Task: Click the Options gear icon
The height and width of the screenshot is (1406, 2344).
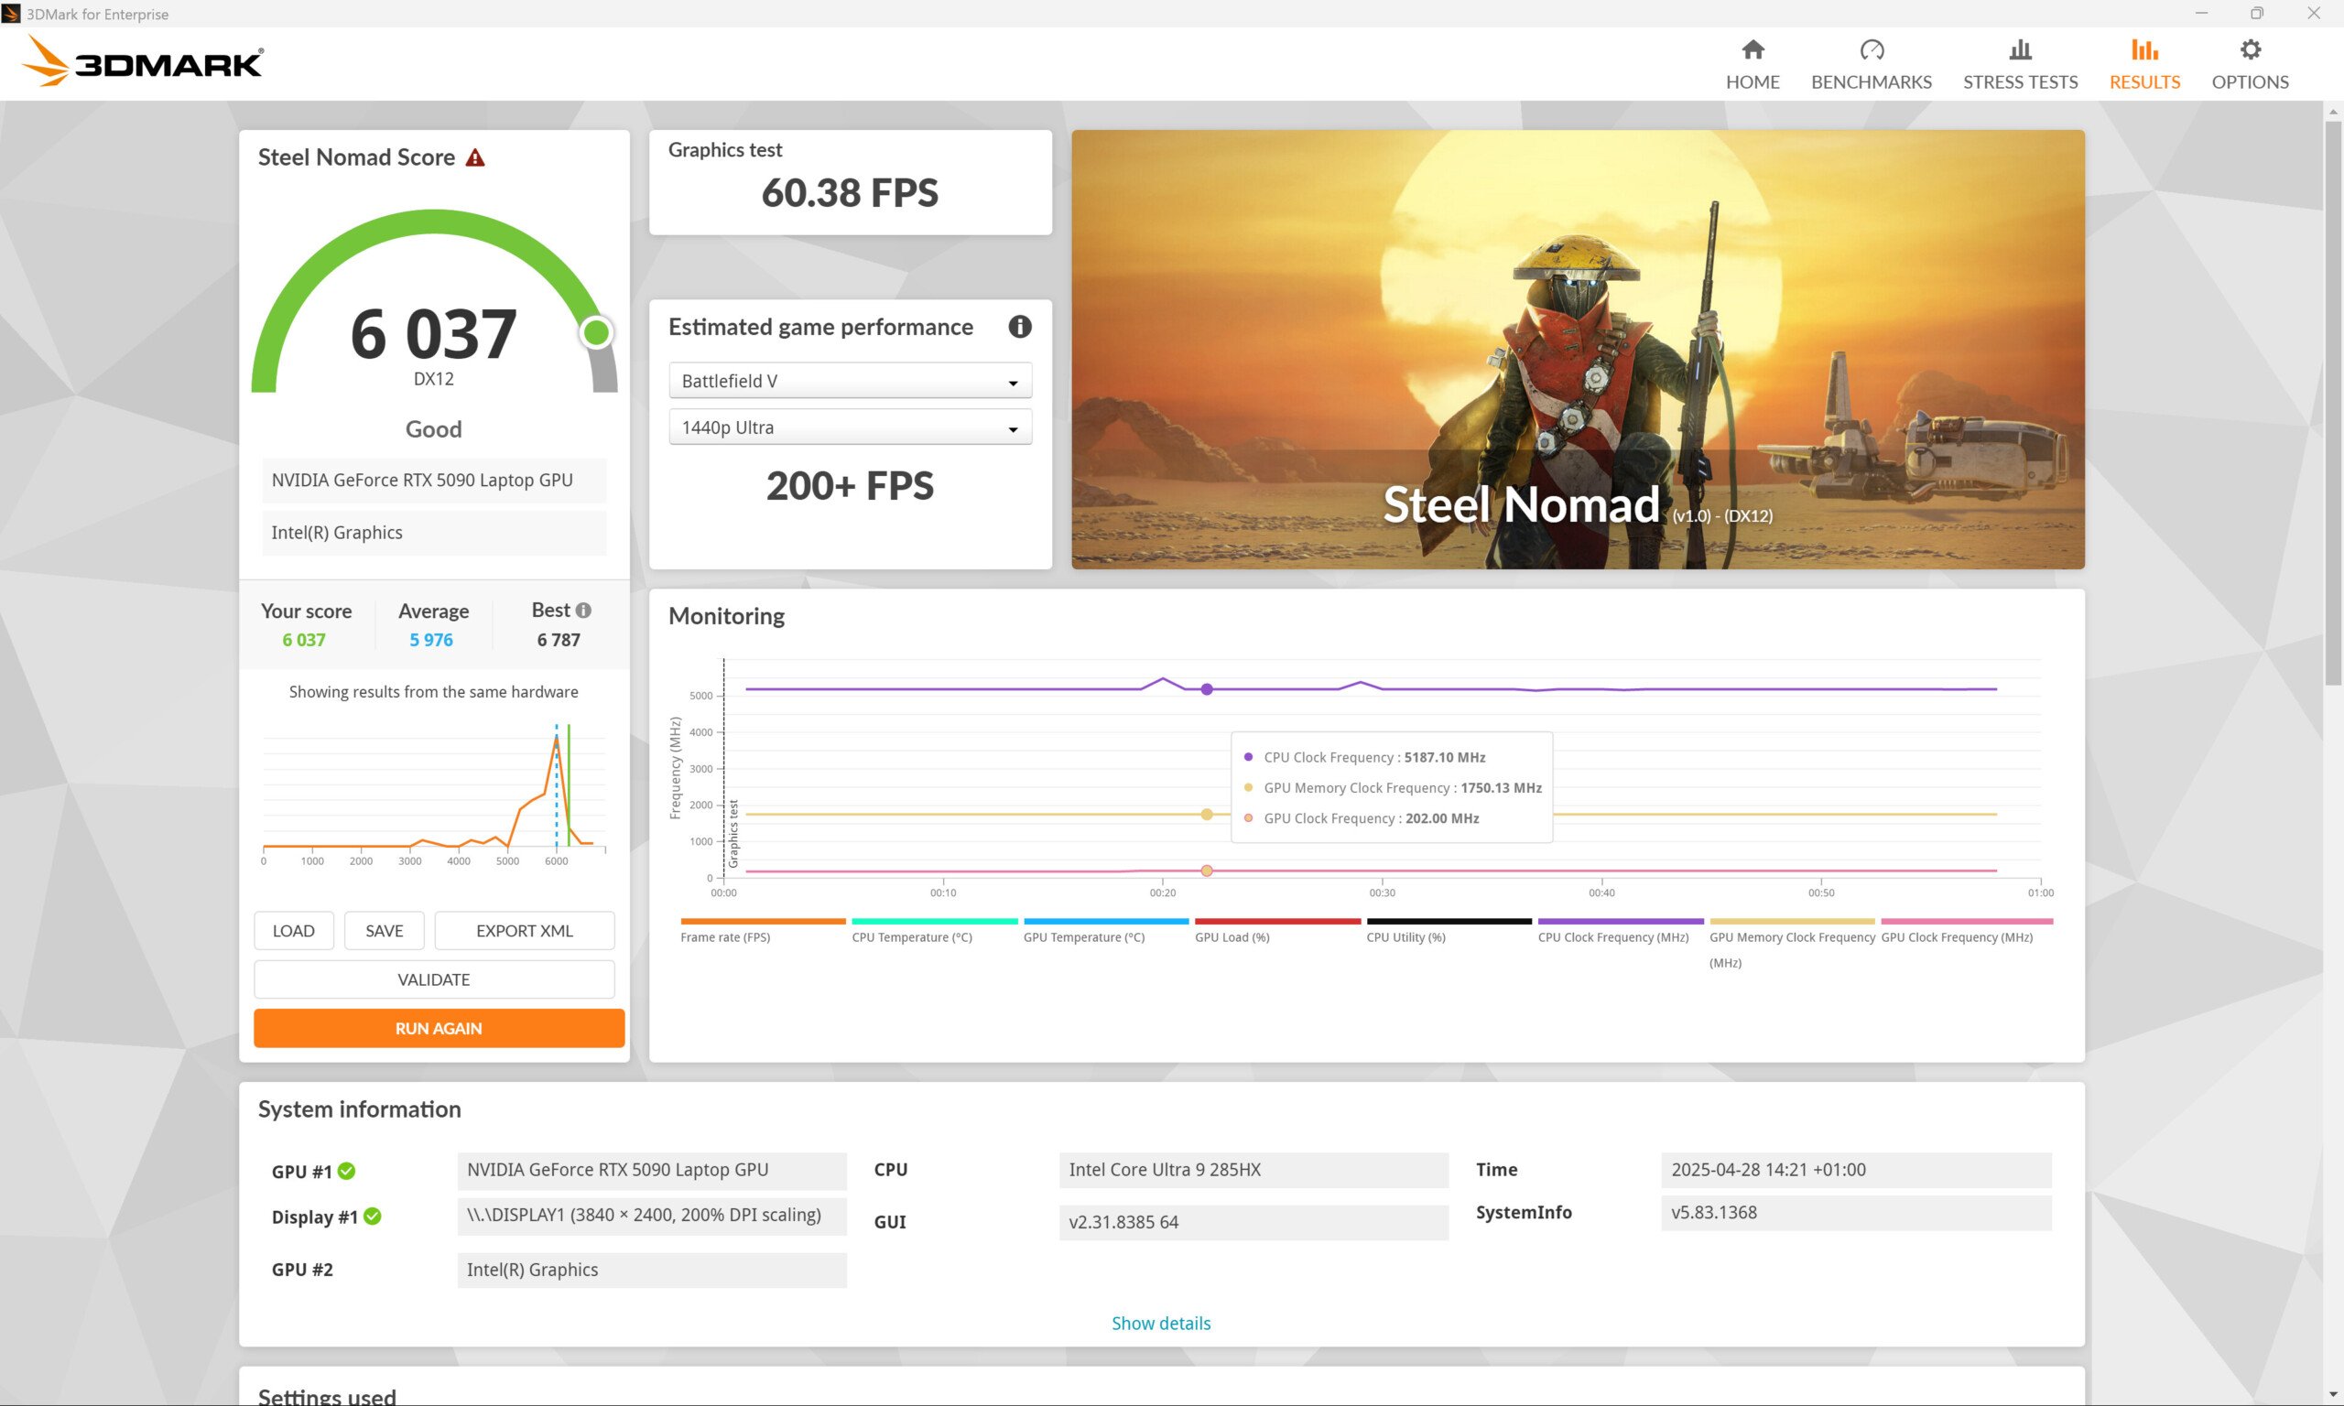Action: coord(2250,49)
